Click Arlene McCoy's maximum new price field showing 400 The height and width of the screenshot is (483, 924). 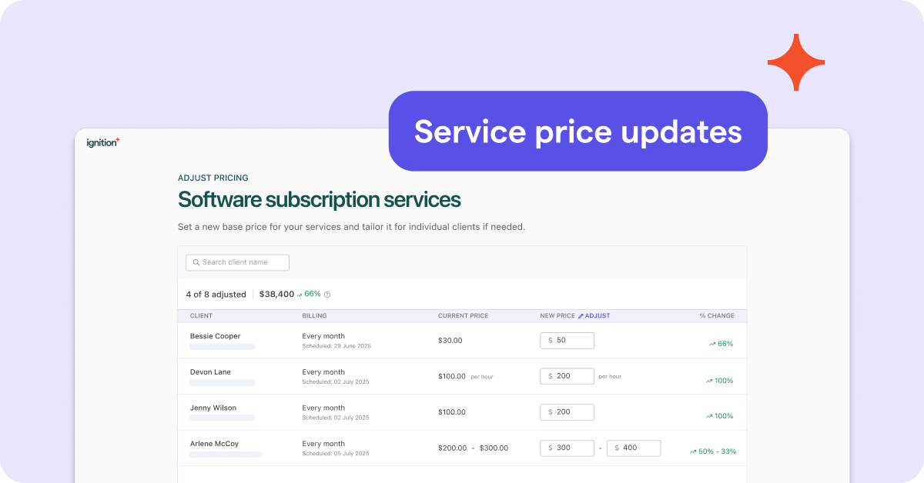coord(638,448)
